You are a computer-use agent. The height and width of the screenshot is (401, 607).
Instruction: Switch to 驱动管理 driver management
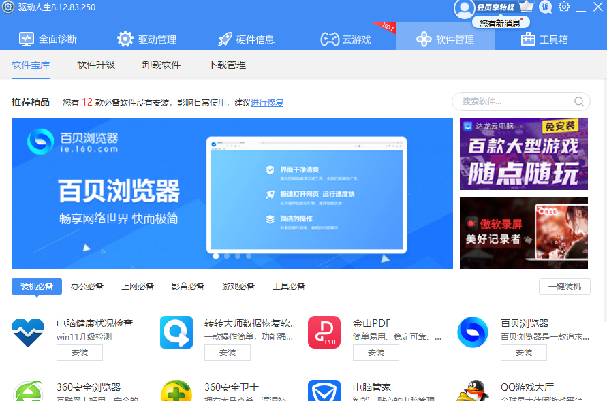(x=146, y=39)
